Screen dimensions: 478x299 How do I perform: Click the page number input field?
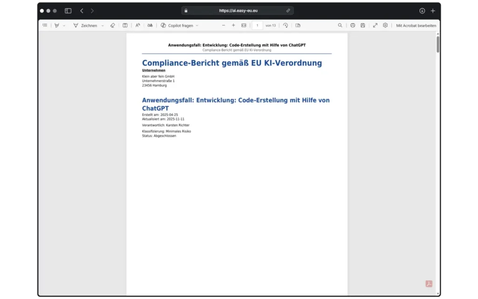coord(257,25)
